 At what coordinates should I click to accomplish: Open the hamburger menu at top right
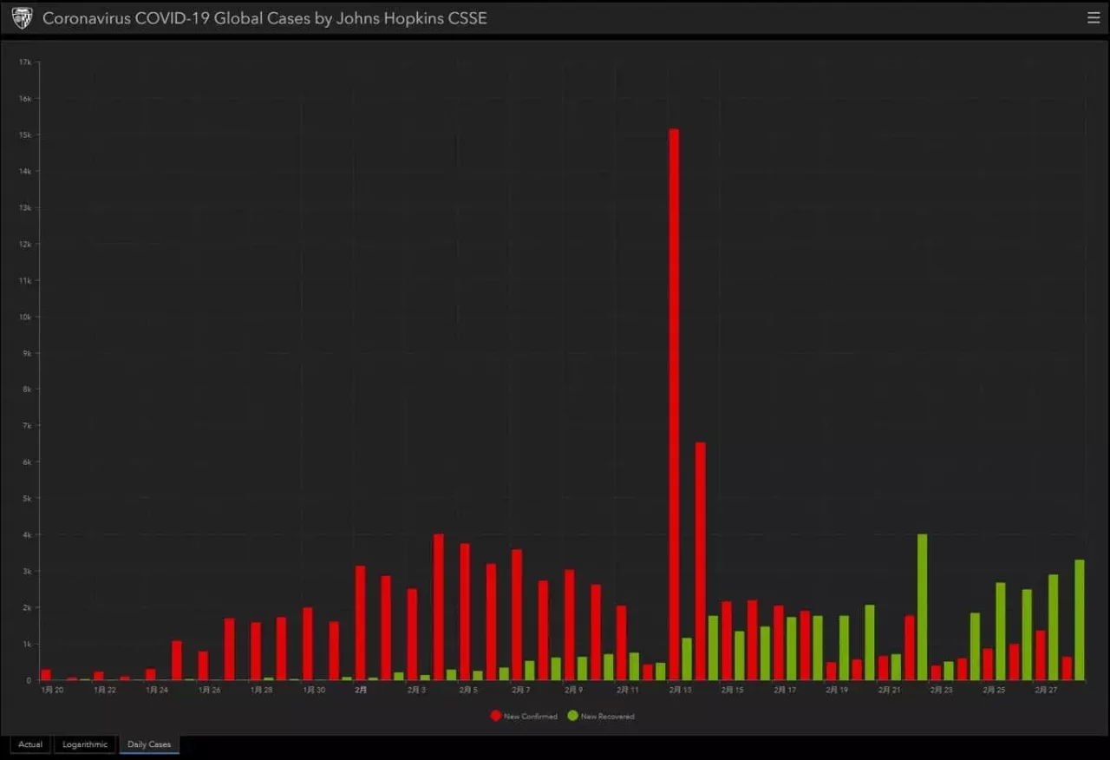[1093, 18]
